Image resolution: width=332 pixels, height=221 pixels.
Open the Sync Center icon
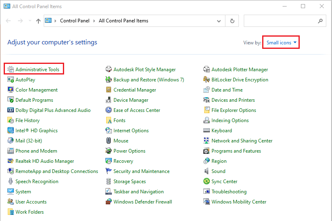pos(207,181)
